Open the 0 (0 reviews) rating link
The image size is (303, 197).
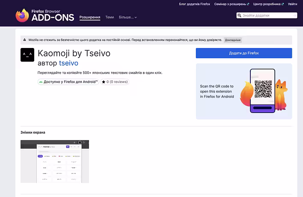point(115,82)
